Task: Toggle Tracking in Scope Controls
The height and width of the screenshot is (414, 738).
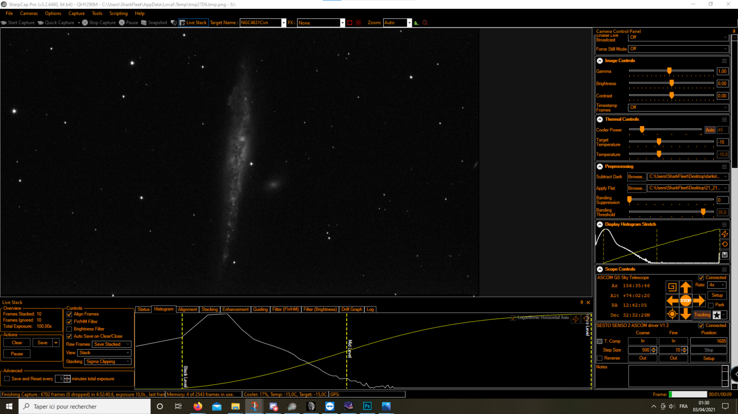Action: click(x=702, y=315)
